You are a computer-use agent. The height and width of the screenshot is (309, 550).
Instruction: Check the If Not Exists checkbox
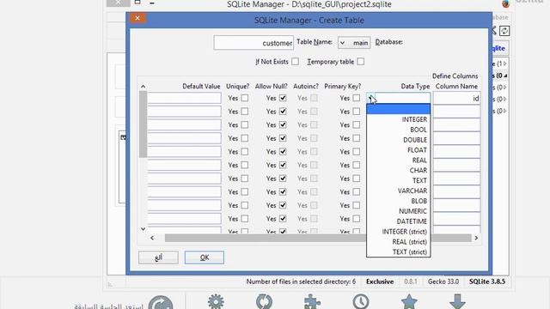click(x=295, y=62)
